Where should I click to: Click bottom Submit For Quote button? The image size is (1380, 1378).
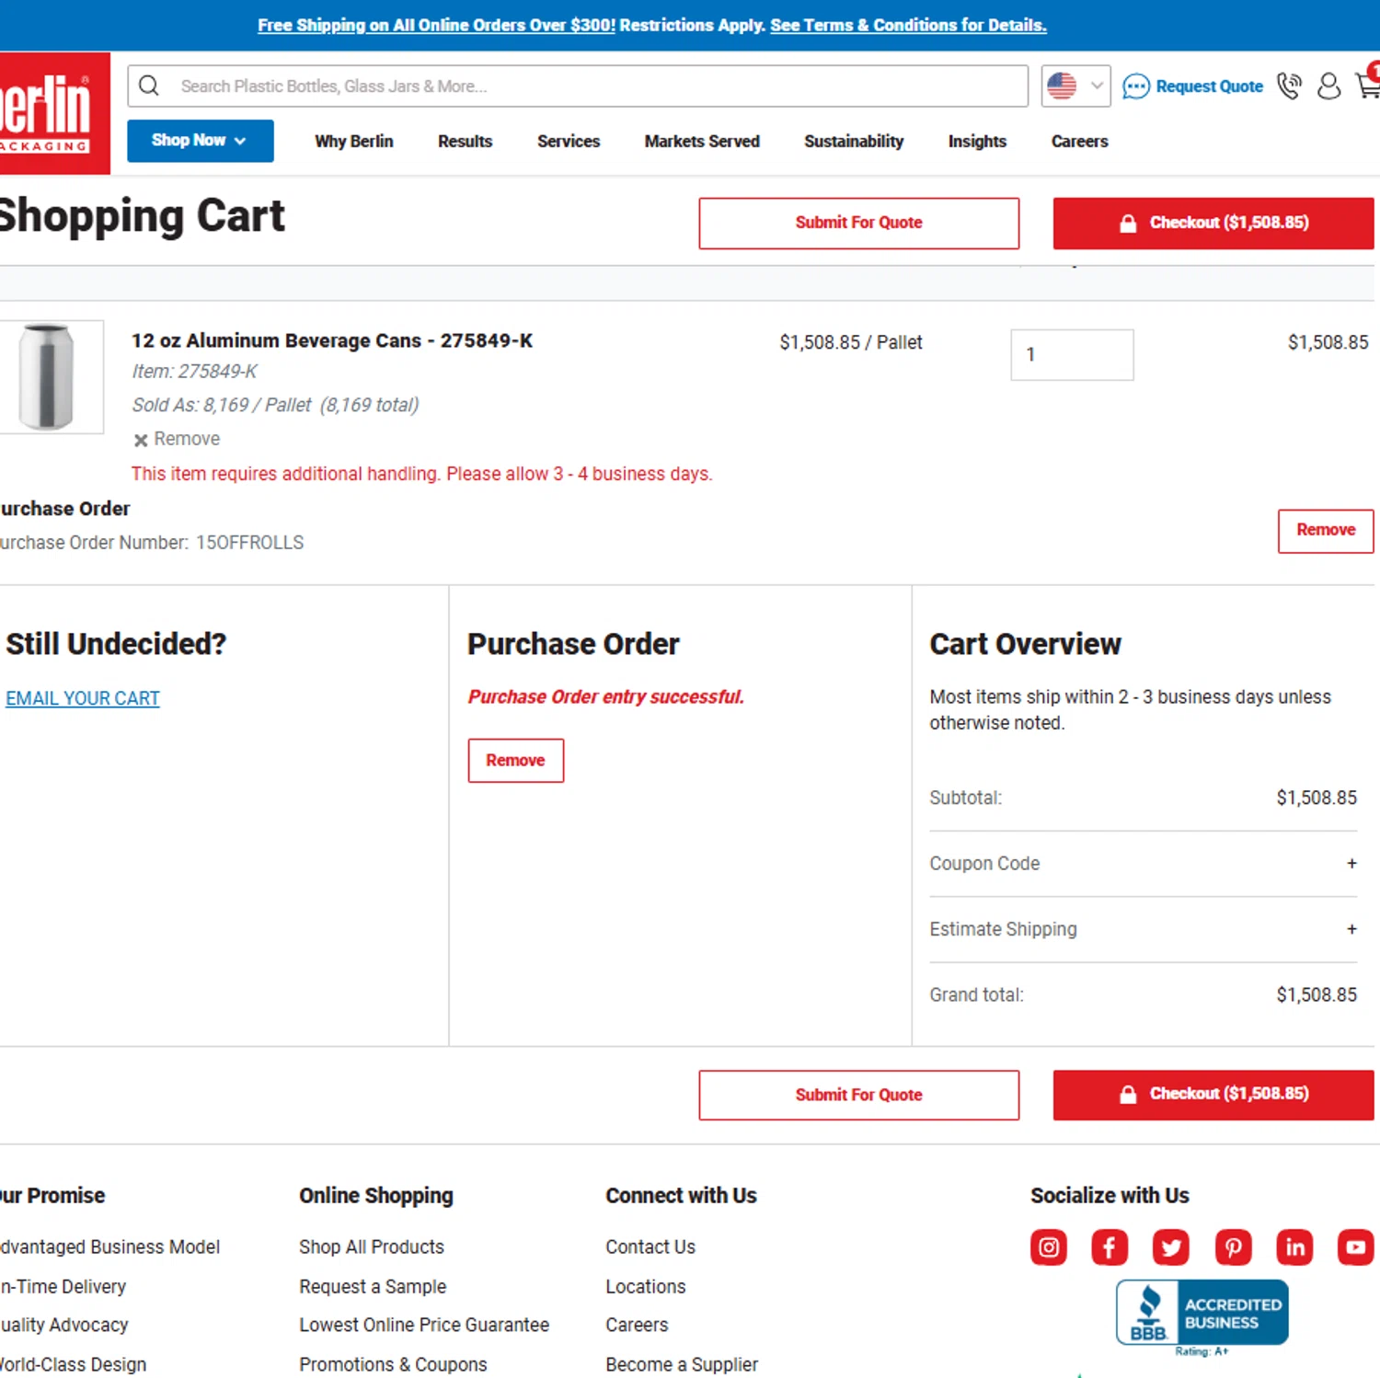click(x=858, y=1095)
